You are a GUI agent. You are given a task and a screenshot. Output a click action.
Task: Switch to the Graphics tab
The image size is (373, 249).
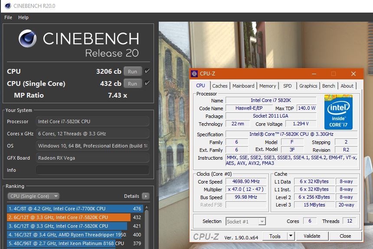tap(308, 86)
